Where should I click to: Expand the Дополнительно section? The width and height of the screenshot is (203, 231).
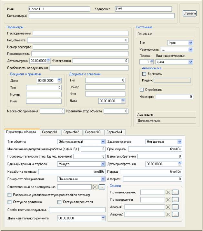pos(166,121)
